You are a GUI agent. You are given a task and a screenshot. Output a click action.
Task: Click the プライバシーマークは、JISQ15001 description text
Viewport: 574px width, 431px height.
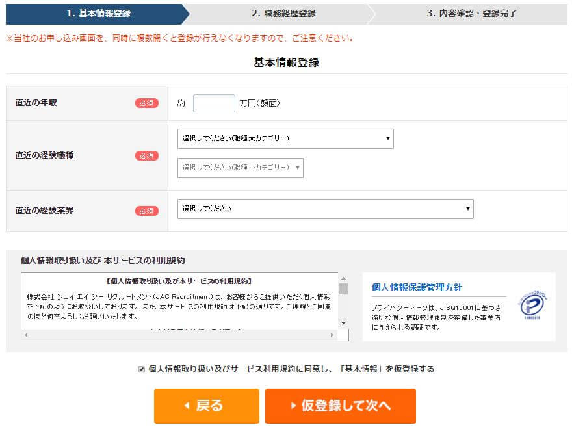(x=436, y=317)
